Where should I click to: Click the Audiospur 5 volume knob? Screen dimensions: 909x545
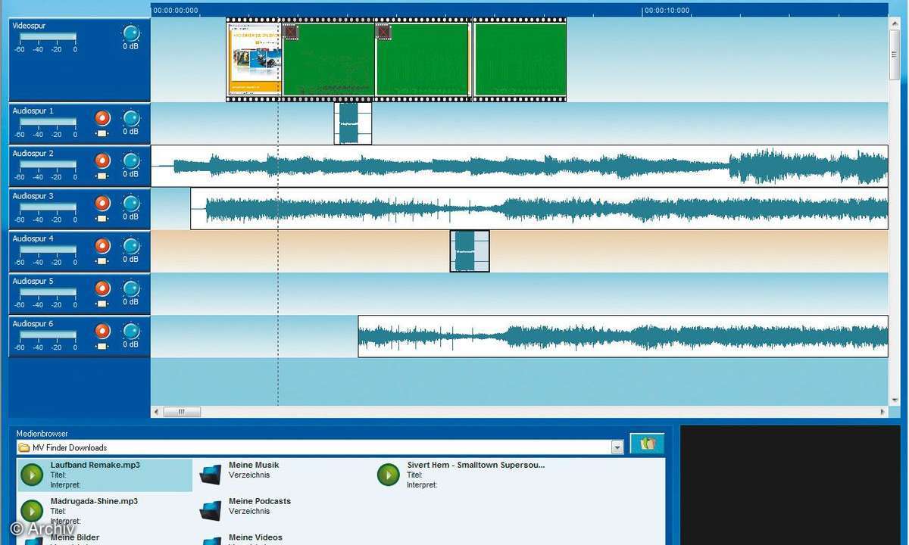(131, 288)
